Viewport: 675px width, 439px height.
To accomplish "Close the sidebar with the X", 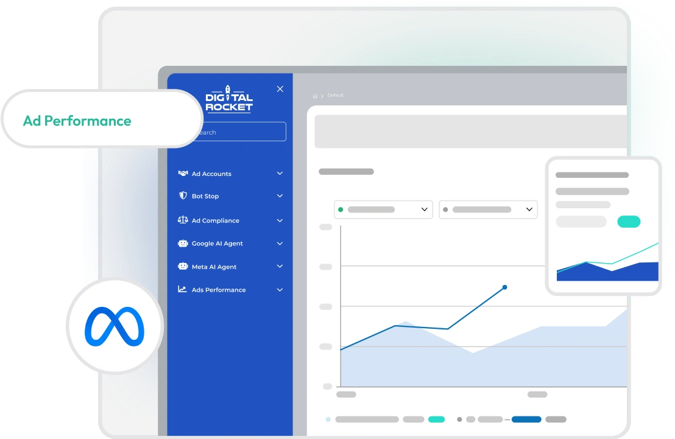I will coord(280,88).
